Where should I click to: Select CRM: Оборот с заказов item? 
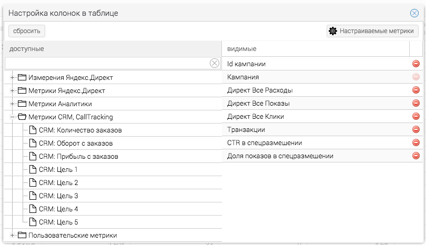tap(76, 143)
